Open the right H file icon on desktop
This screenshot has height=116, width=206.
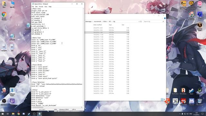pyautogui.click(x=12, y=47)
